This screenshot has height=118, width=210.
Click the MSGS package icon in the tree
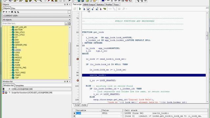tap(13, 60)
